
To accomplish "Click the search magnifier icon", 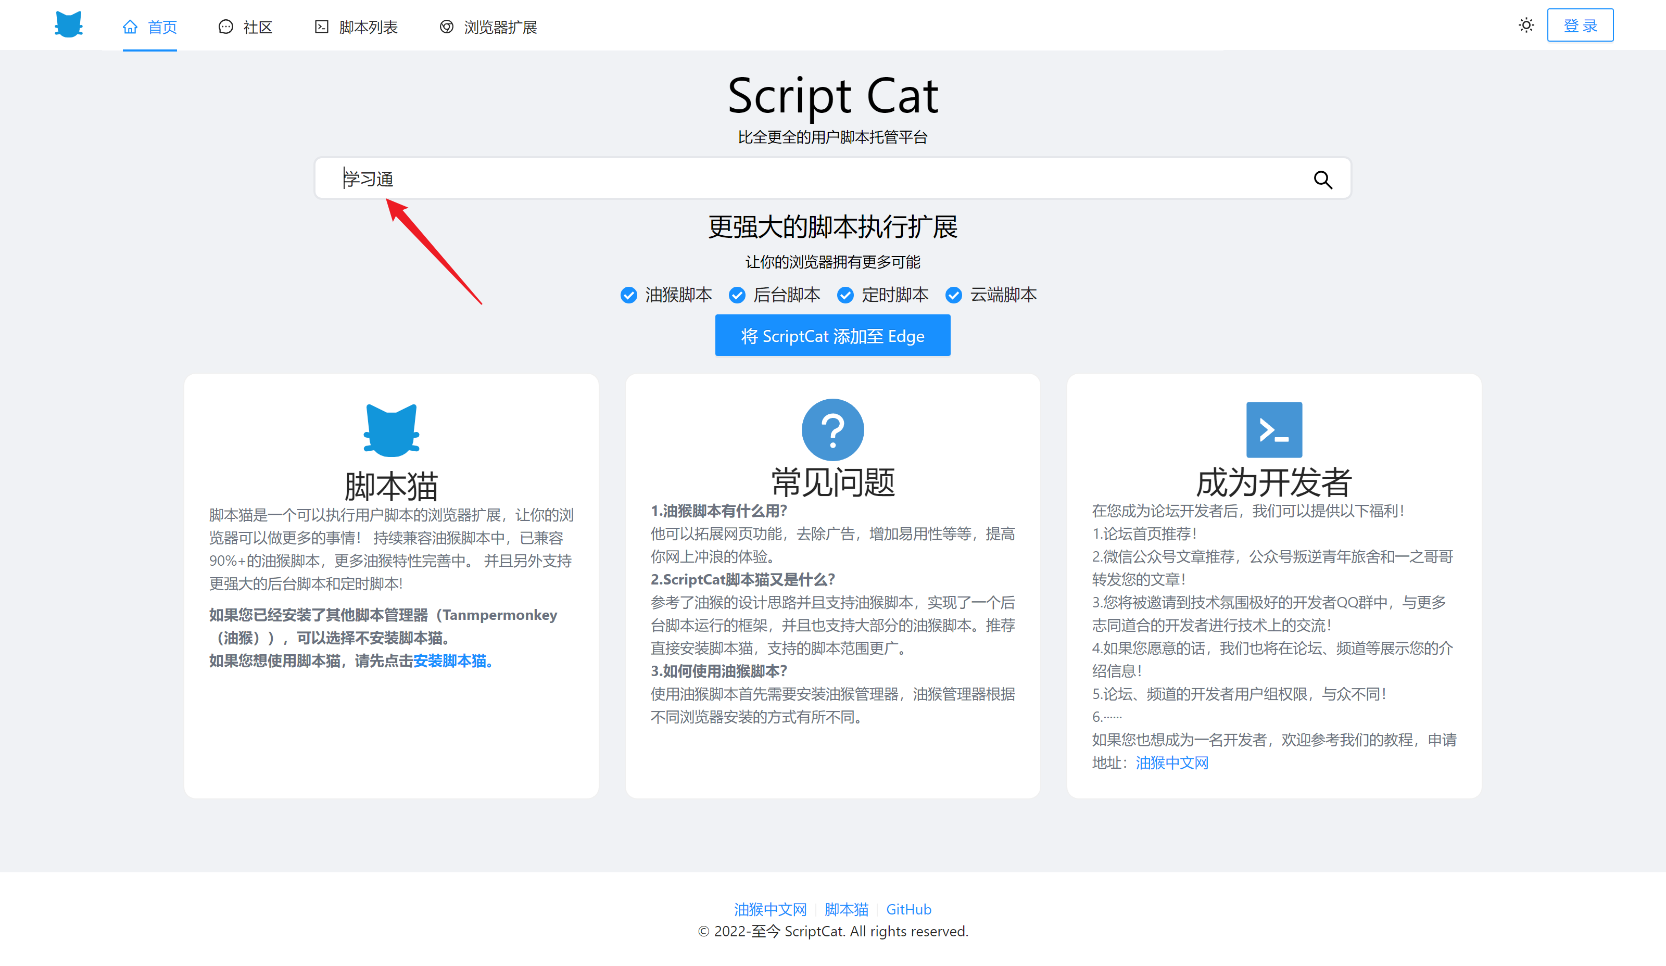I will click(x=1322, y=179).
